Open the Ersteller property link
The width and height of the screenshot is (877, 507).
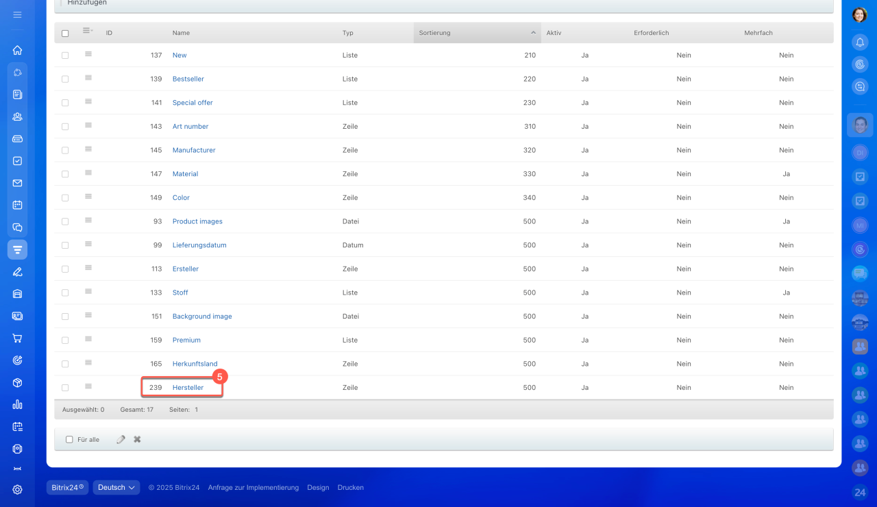tap(186, 269)
